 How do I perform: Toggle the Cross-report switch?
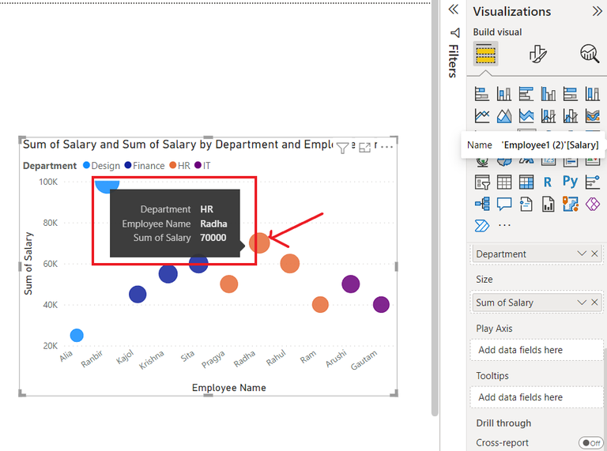(590, 443)
